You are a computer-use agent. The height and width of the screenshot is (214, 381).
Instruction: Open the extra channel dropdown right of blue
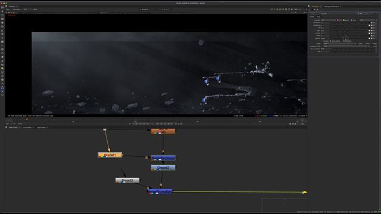[x=367, y=20]
